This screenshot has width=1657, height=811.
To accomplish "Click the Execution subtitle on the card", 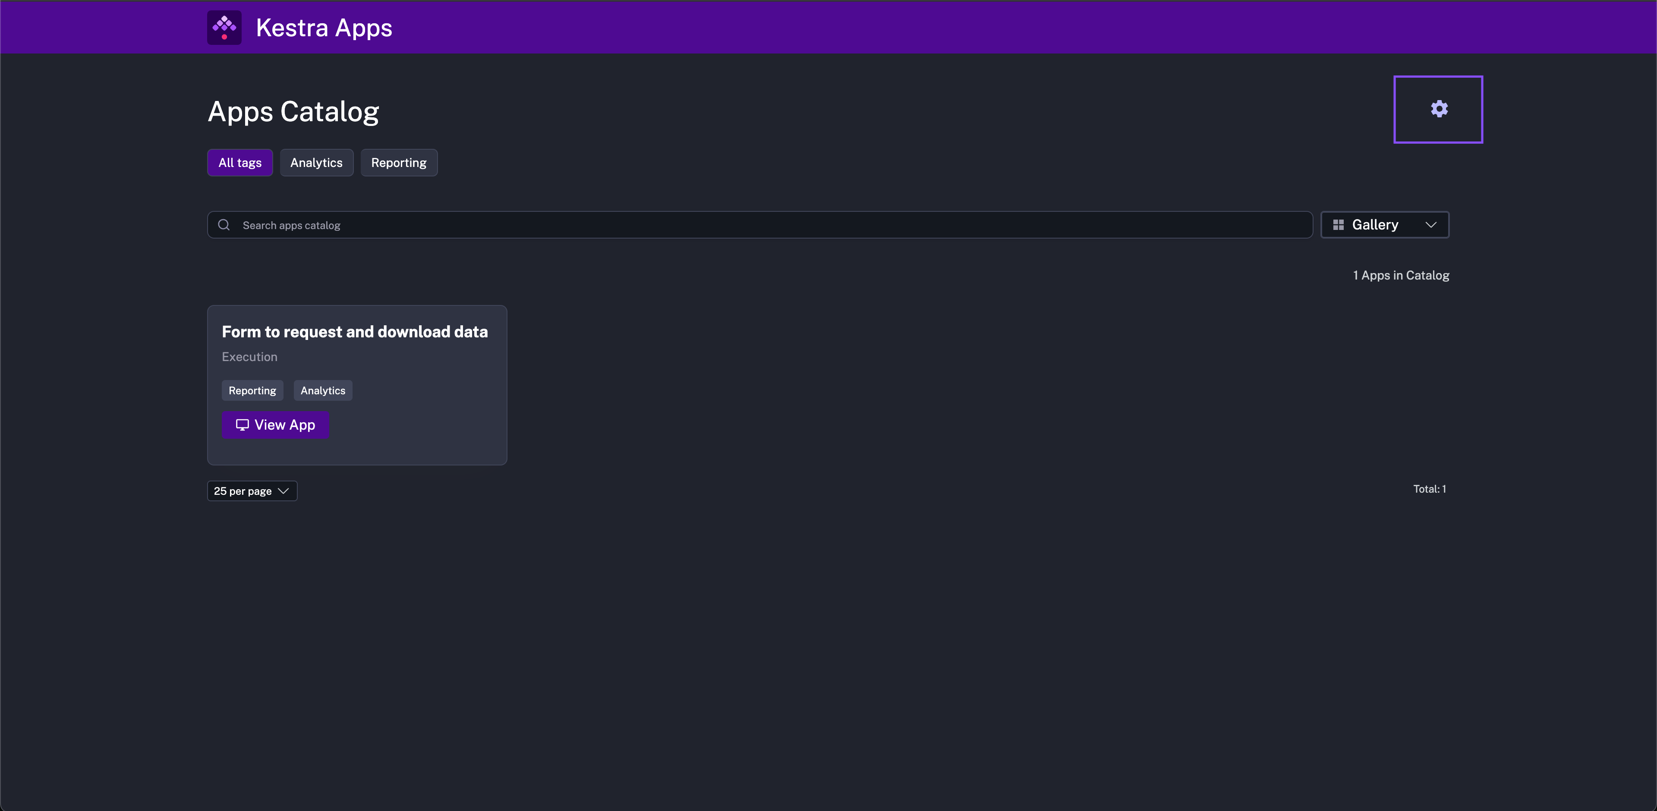I will [x=249, y=357].
